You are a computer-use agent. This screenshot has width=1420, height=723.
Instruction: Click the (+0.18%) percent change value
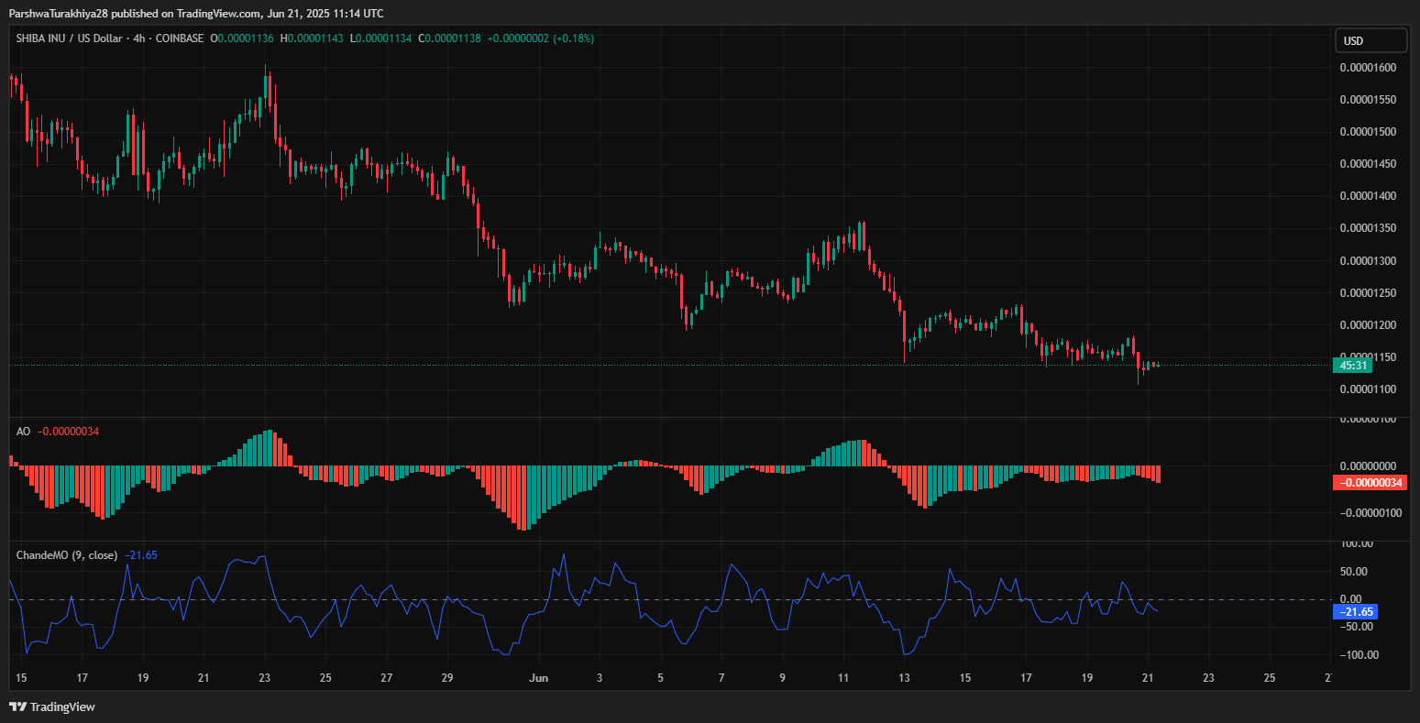(x=573, y=38)
